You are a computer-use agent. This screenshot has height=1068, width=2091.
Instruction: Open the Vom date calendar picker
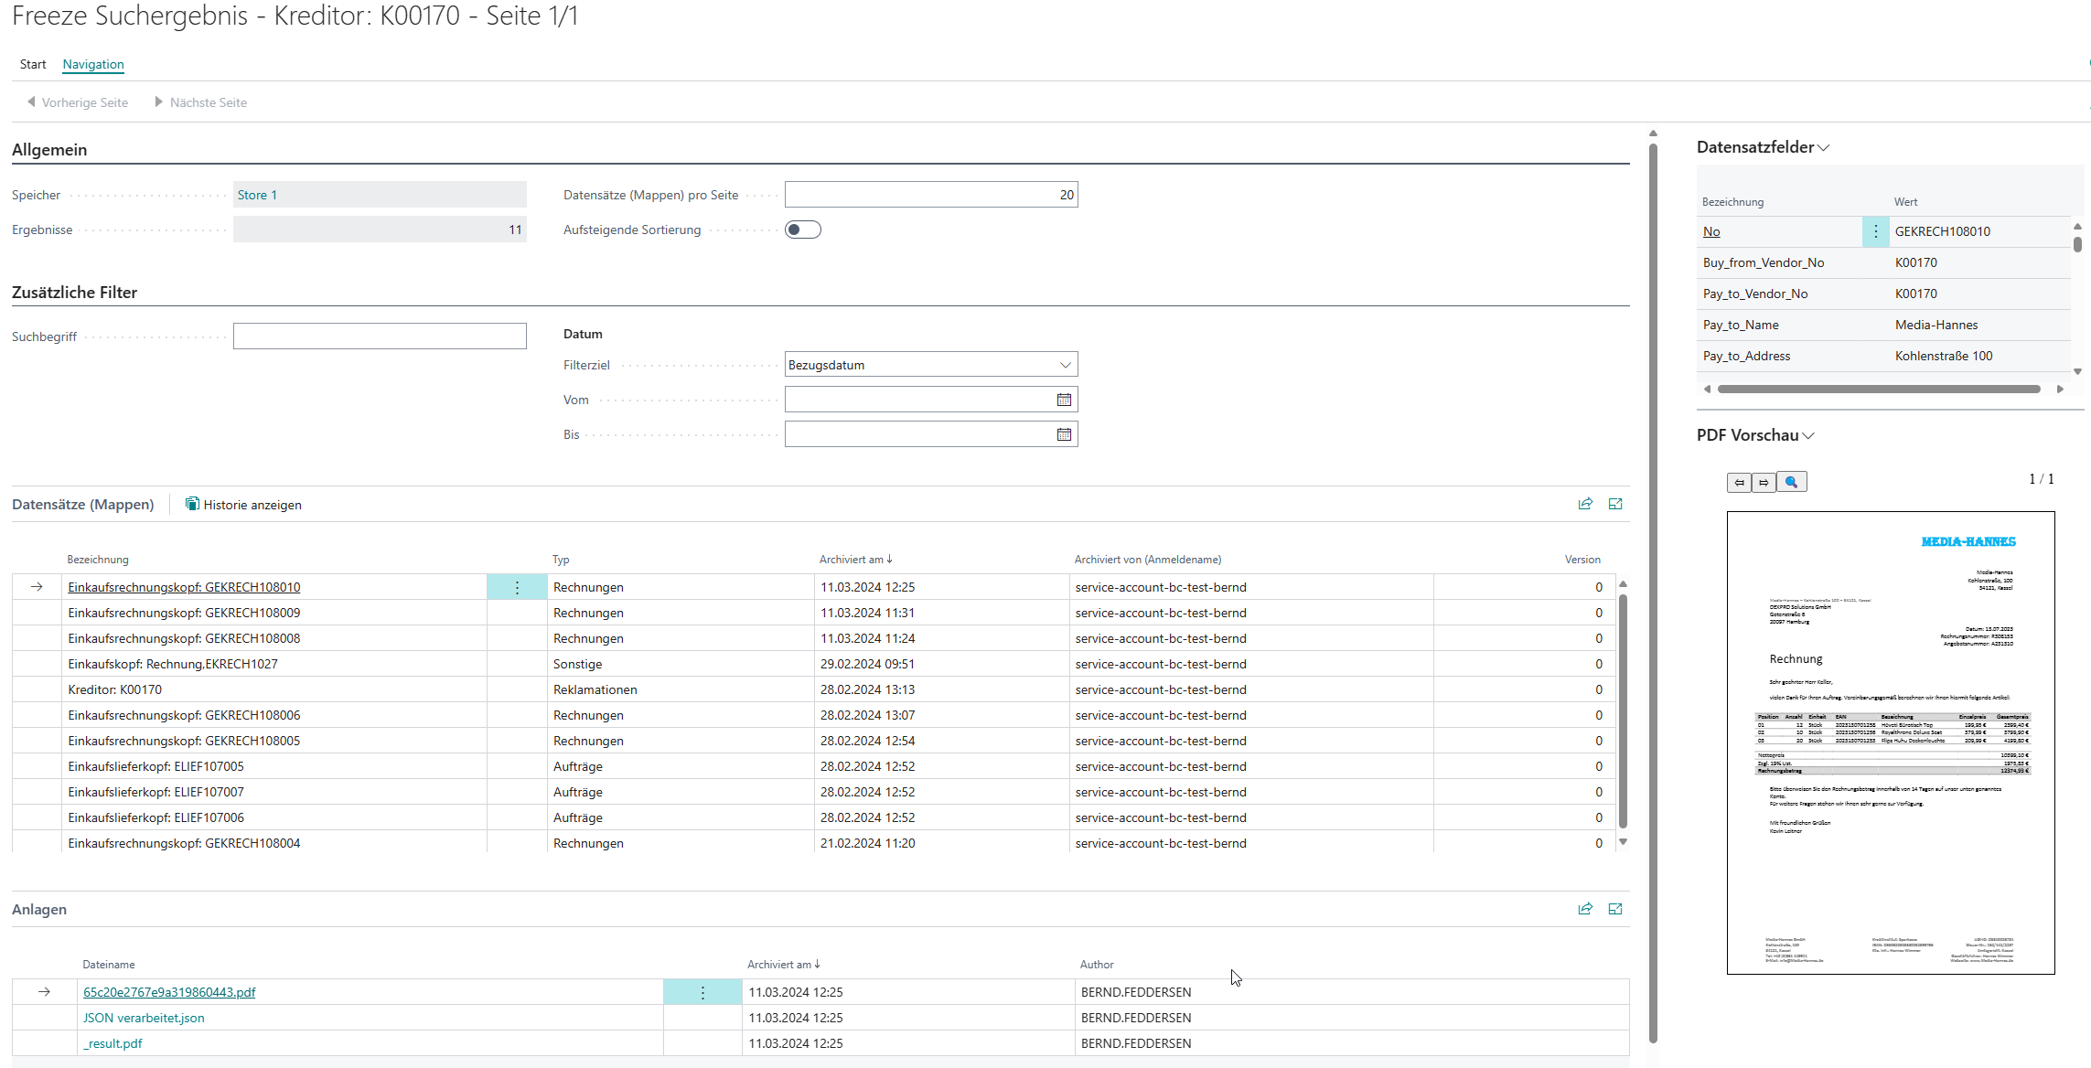tap(1064, 400)
